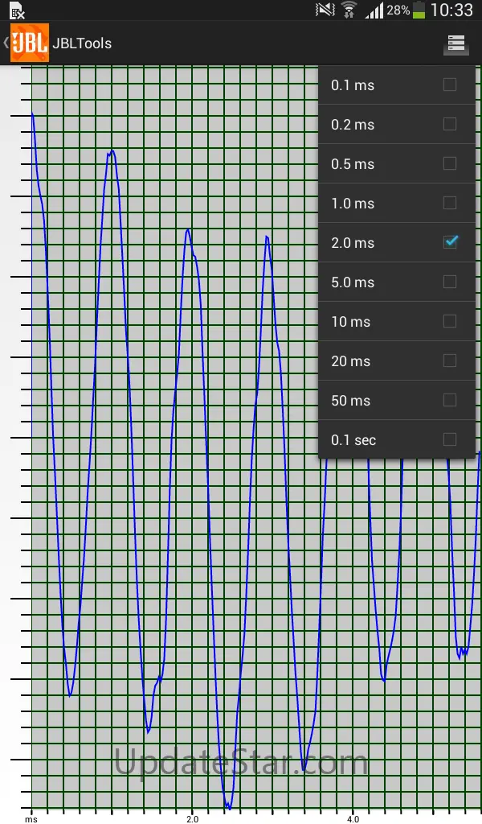
Task: Check the 0.1 sec checkbox
Action: click(x=450, y=439)
